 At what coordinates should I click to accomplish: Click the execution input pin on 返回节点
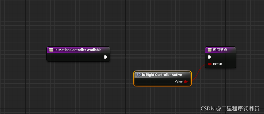(x=210, y=57)
